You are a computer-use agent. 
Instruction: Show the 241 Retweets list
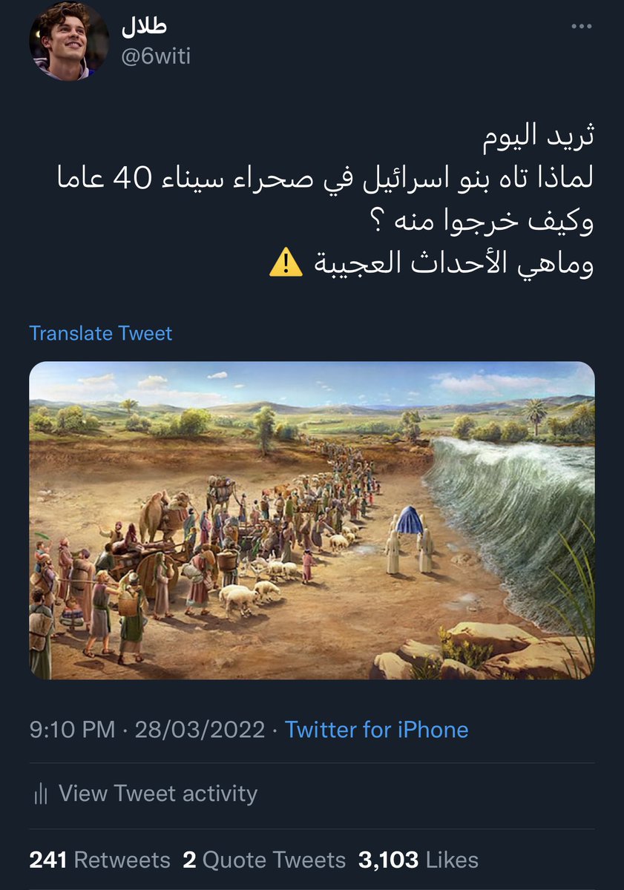click(99, 860)
